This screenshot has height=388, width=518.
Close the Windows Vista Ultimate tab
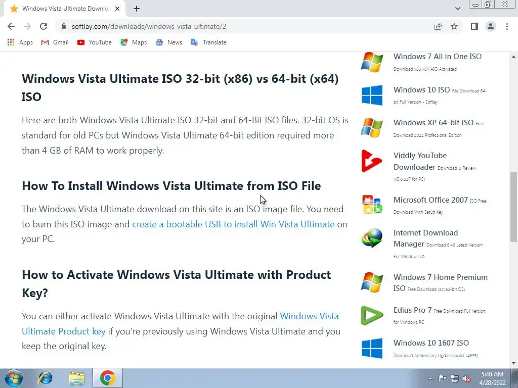tap(117, 9)
